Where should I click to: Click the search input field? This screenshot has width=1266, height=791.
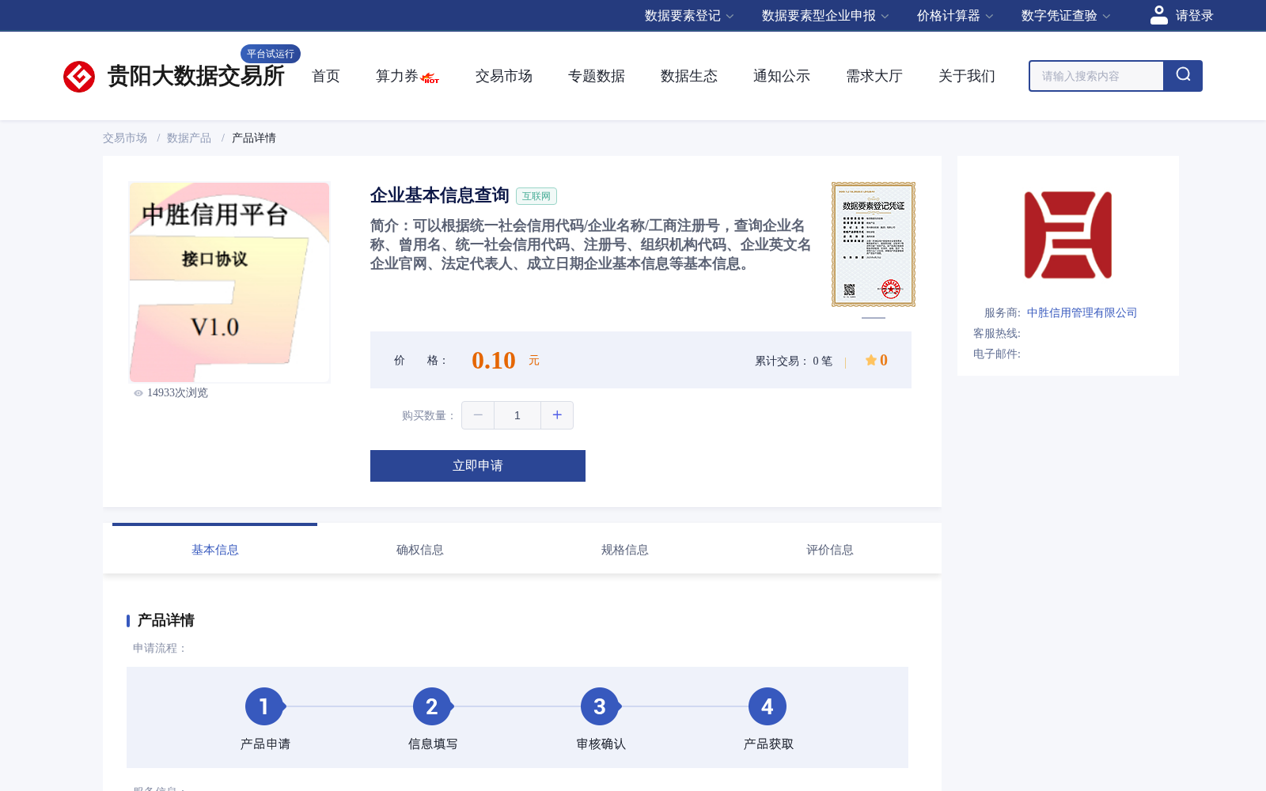(x=1097, y=76)
